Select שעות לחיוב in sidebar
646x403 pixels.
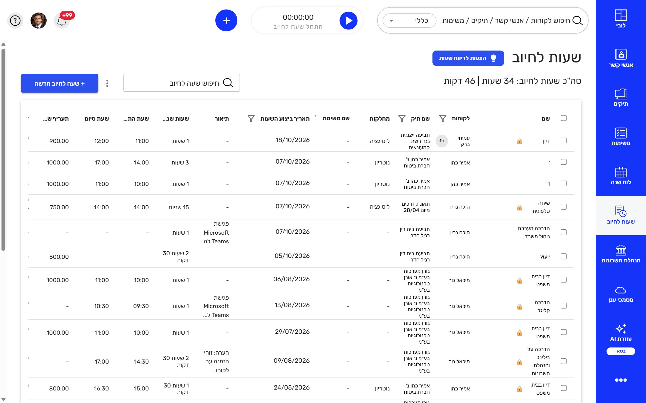pyautogui.click(x=621, y=215)
